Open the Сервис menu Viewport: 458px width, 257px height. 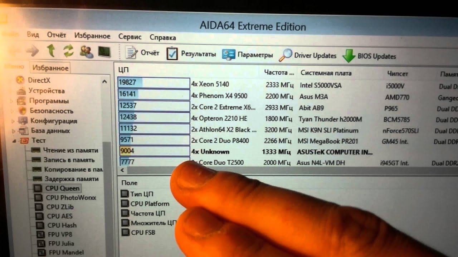coord(130,37)
